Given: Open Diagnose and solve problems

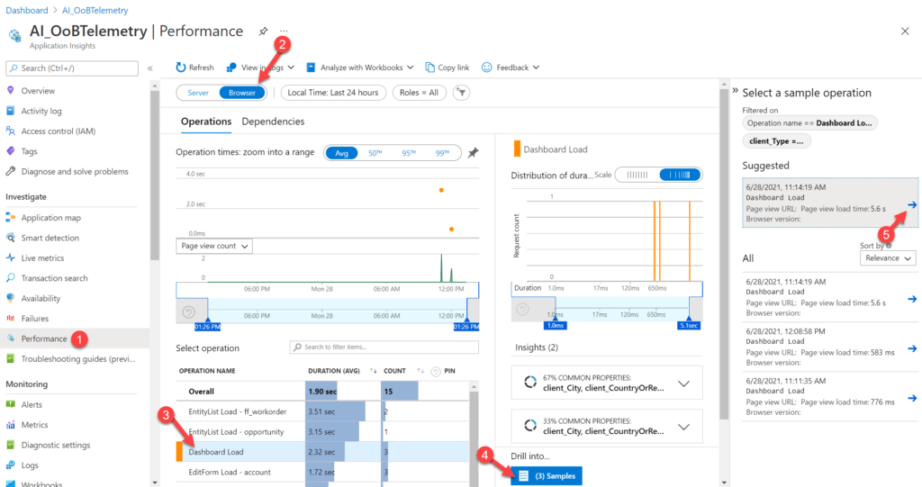Looking at the screenshot, I should pos(74,171).
